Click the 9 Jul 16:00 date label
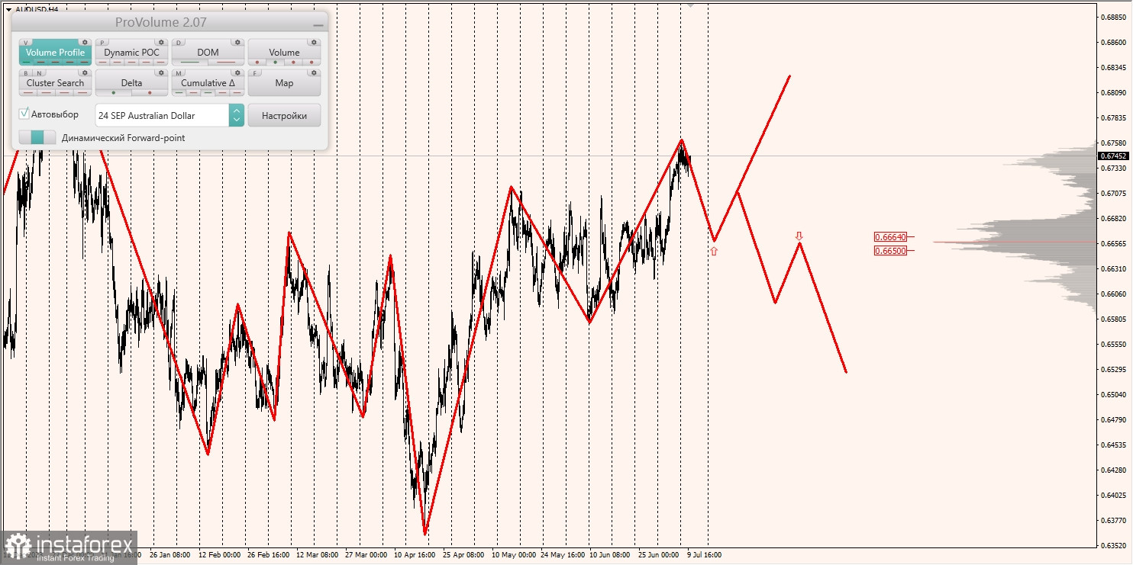Image resolution: width=1133 pixels, height=565 pixels. pos(704,555)
